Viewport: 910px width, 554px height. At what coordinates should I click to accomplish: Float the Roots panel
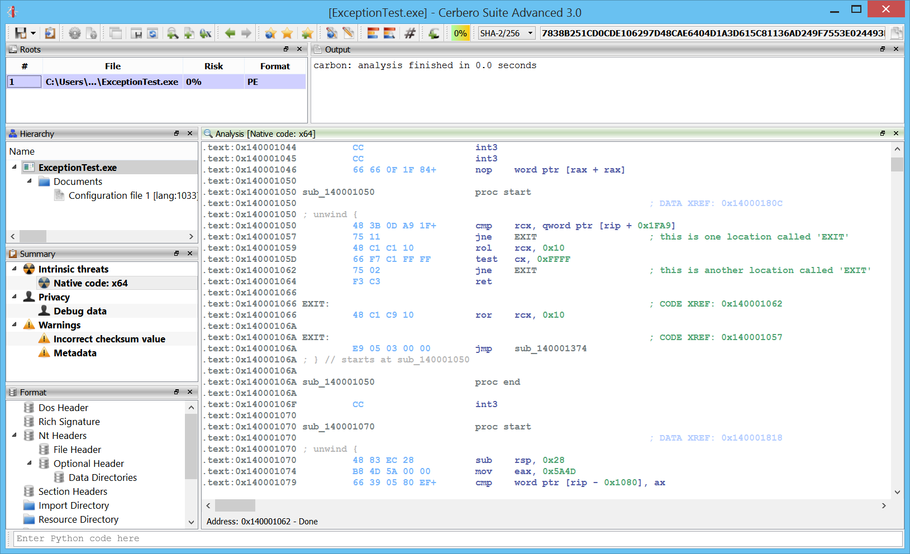click(x=286, y=49)
